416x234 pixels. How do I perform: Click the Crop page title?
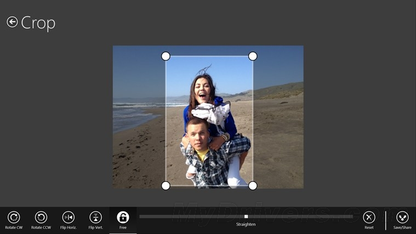coord(38,23)
